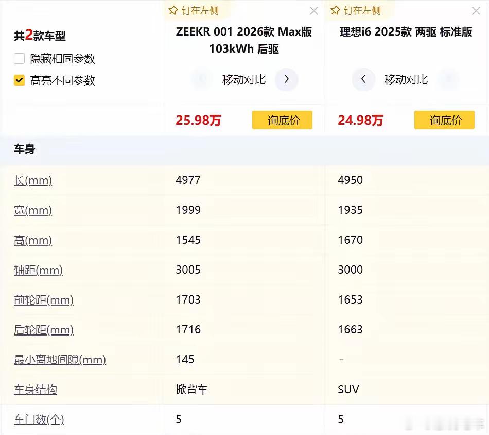Select front track value 1653

pyautogui.click(x=350, y=300)
